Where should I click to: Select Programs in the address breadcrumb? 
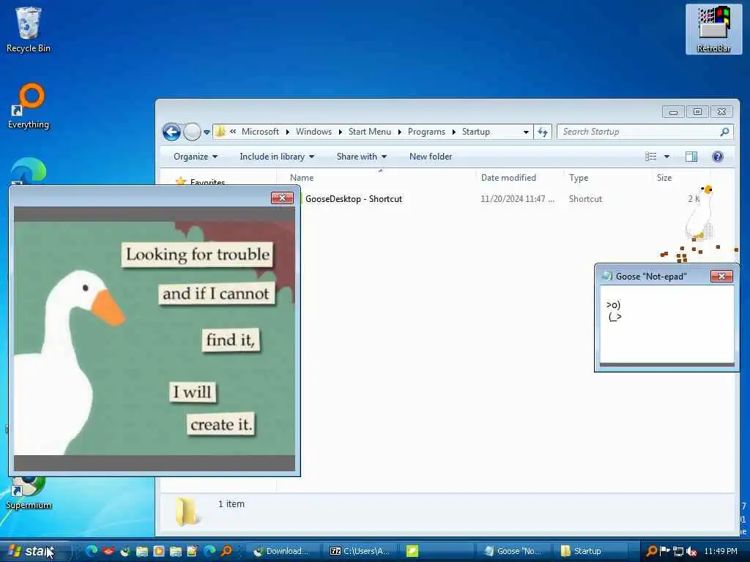(426, 132)
